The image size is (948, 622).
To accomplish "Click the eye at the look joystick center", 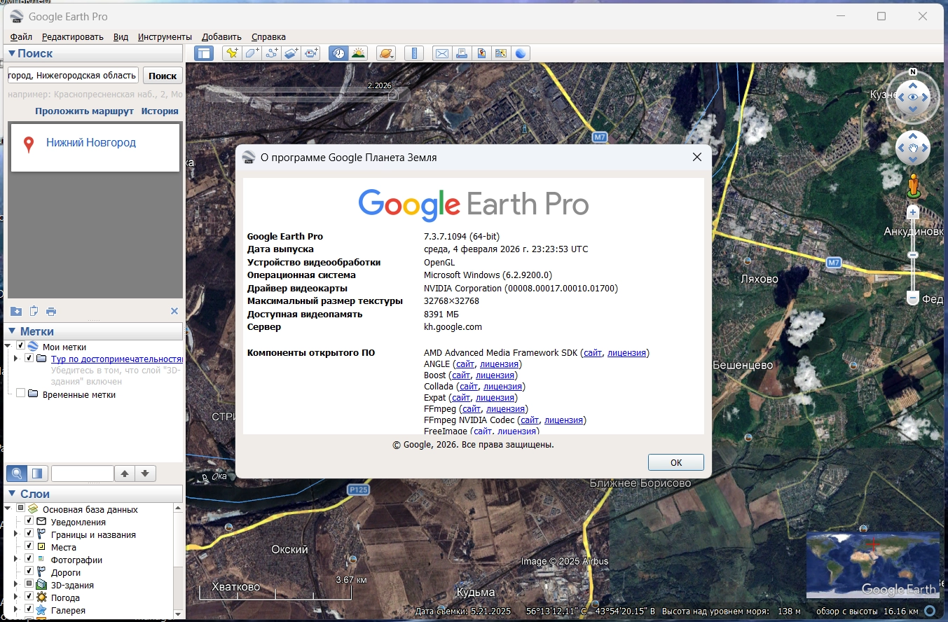I will tap(913, 97).
